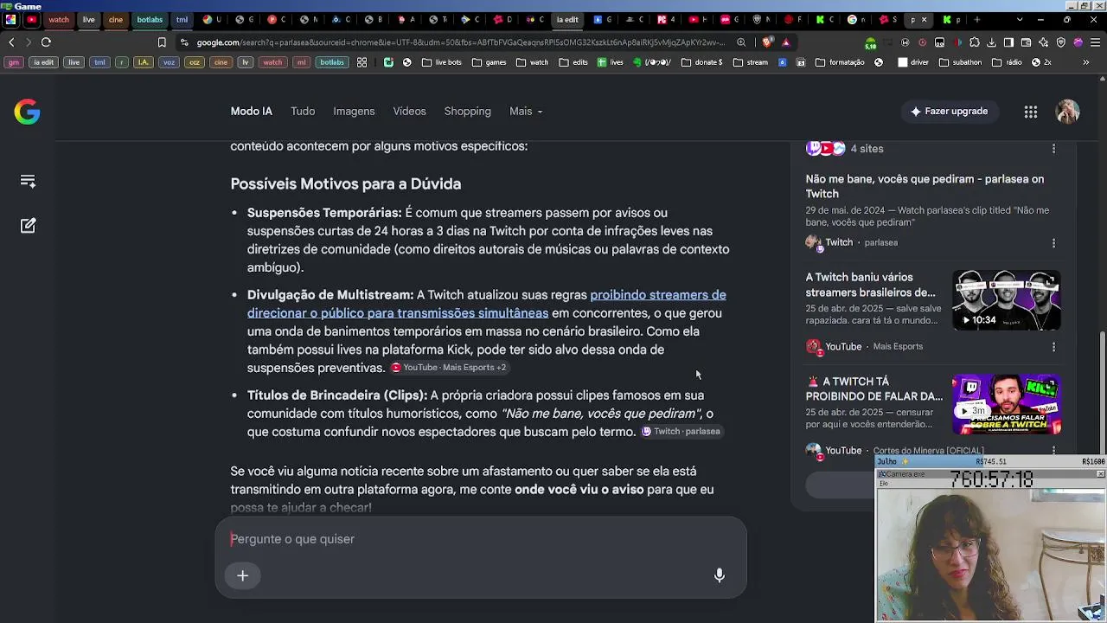Open the 'driver' bookmark
Viewport: 1107px width, 623px height.
pyautogui.click(x=913, y=62)
